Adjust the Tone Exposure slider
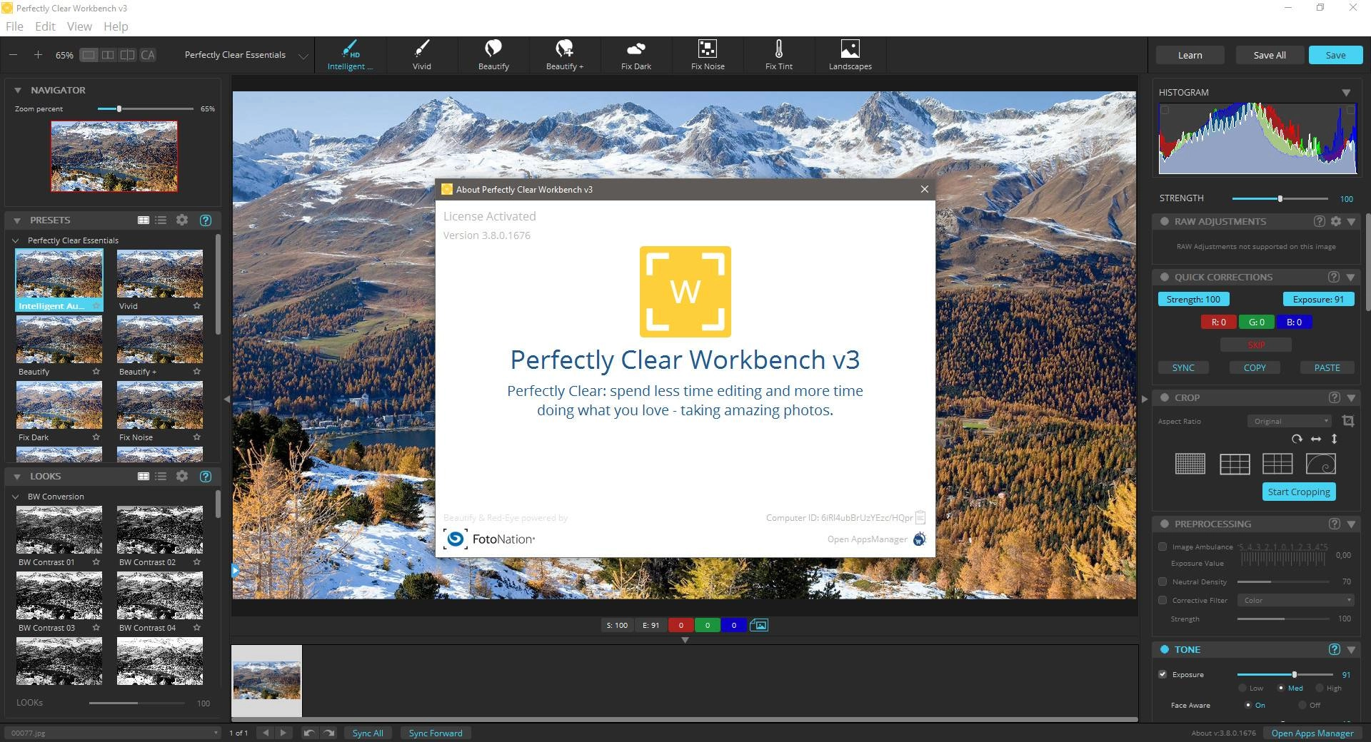The image size is (1371, 742). [x=1285, y=674]
